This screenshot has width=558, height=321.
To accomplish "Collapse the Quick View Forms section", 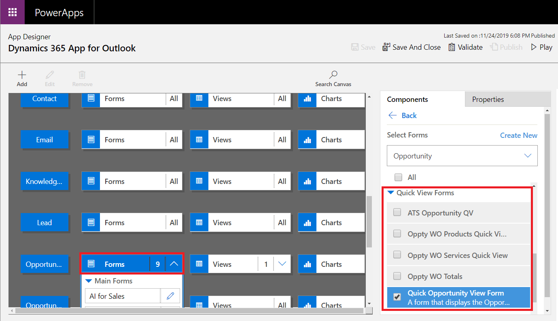I will 391,193.
